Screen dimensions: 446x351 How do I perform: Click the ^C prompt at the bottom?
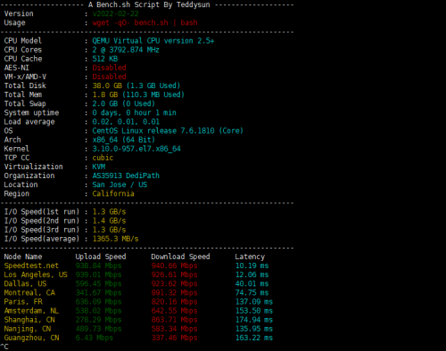pos(4,347)
